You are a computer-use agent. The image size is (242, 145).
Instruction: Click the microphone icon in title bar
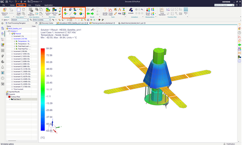coord(21,1)
